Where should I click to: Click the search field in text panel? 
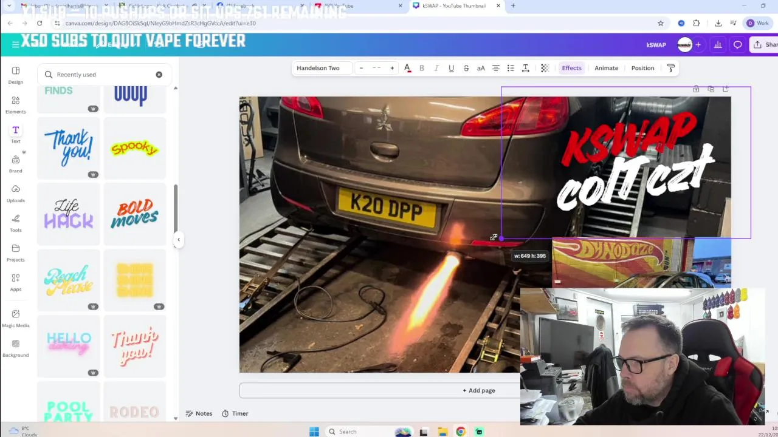104,75
